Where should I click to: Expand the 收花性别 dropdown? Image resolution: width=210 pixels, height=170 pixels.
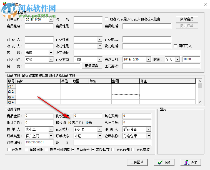click(x=100, y=46)
